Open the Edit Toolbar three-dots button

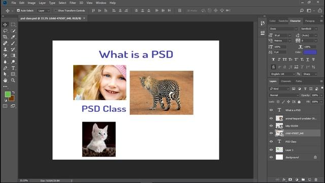pos(5,86)
